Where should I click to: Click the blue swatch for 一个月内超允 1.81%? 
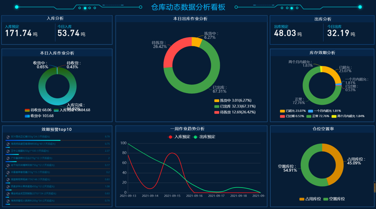311,111
